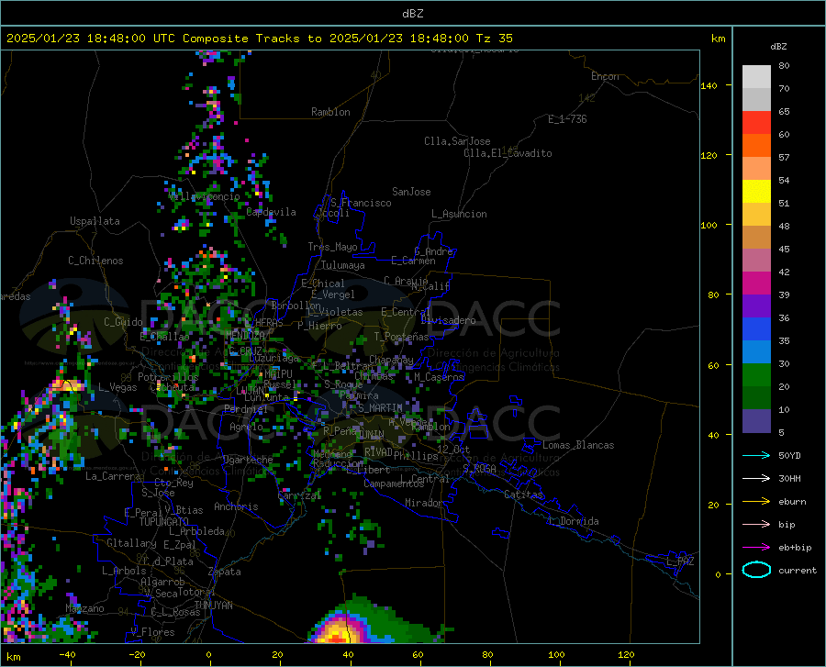Select the bright yellow swatch between 54 and 51
Screen dimensions: 826x667
click(756, 192)
